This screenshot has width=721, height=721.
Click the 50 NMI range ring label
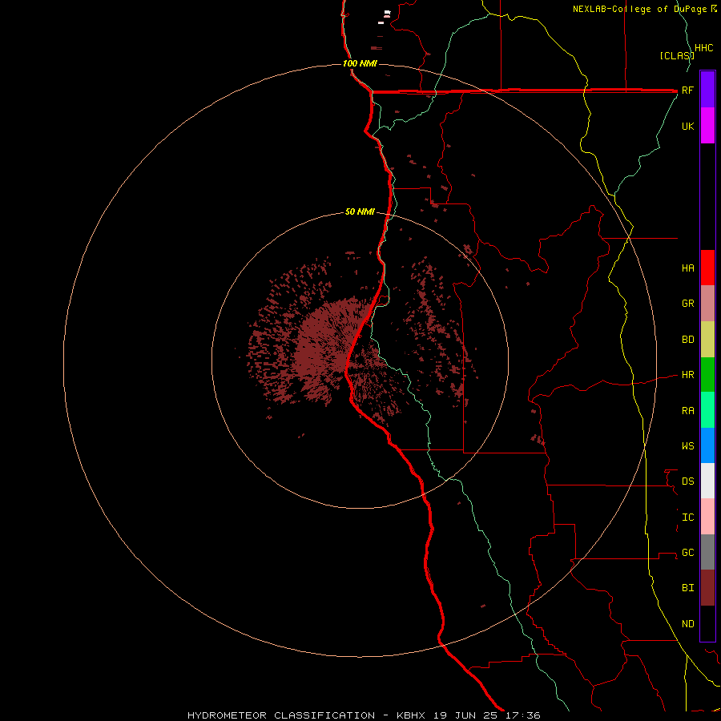pos(360,211)
